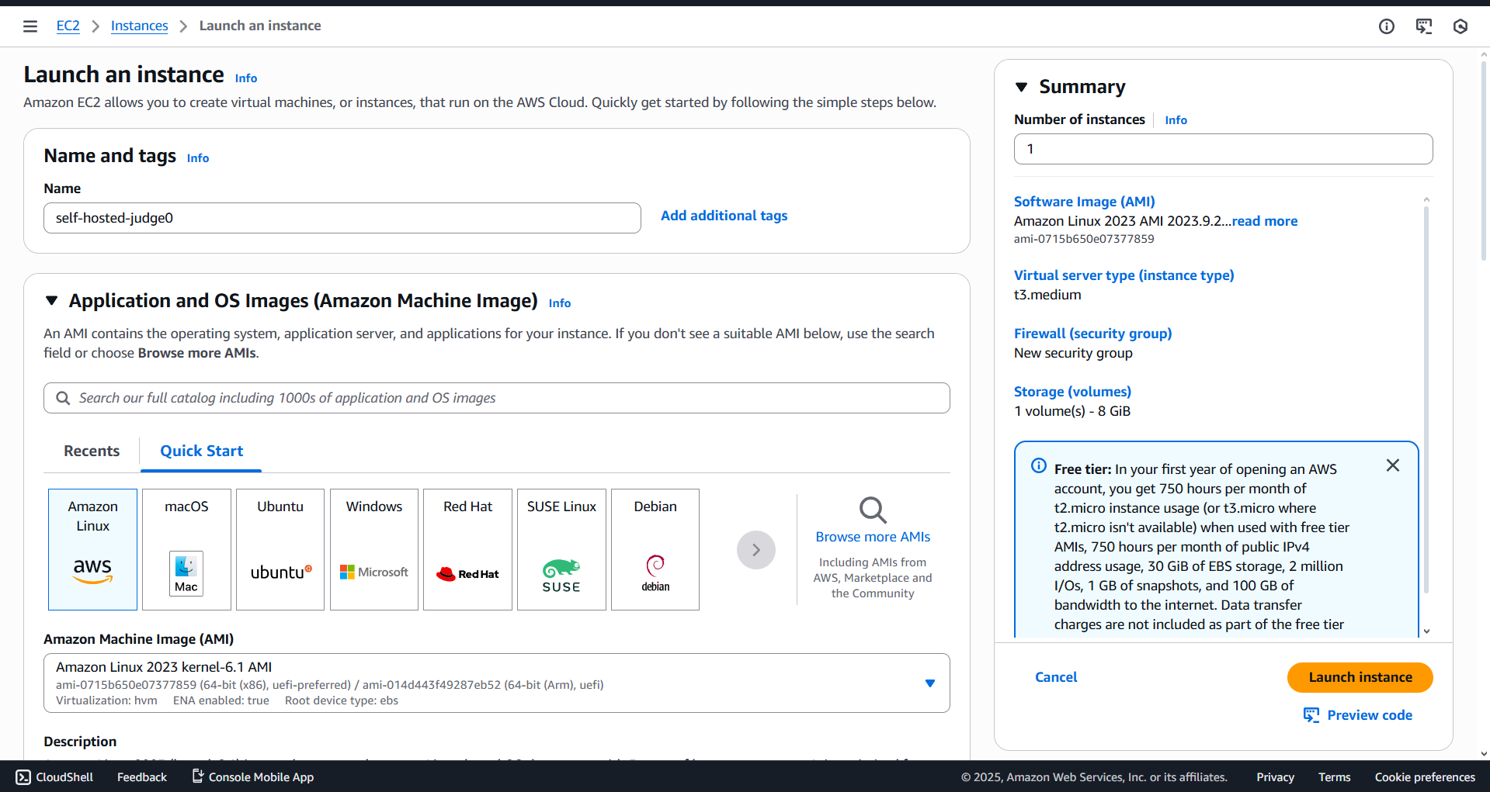This screenshot has height=792, width=1490.
Task: Click the Launch instance button
Action: point(1360,676)
